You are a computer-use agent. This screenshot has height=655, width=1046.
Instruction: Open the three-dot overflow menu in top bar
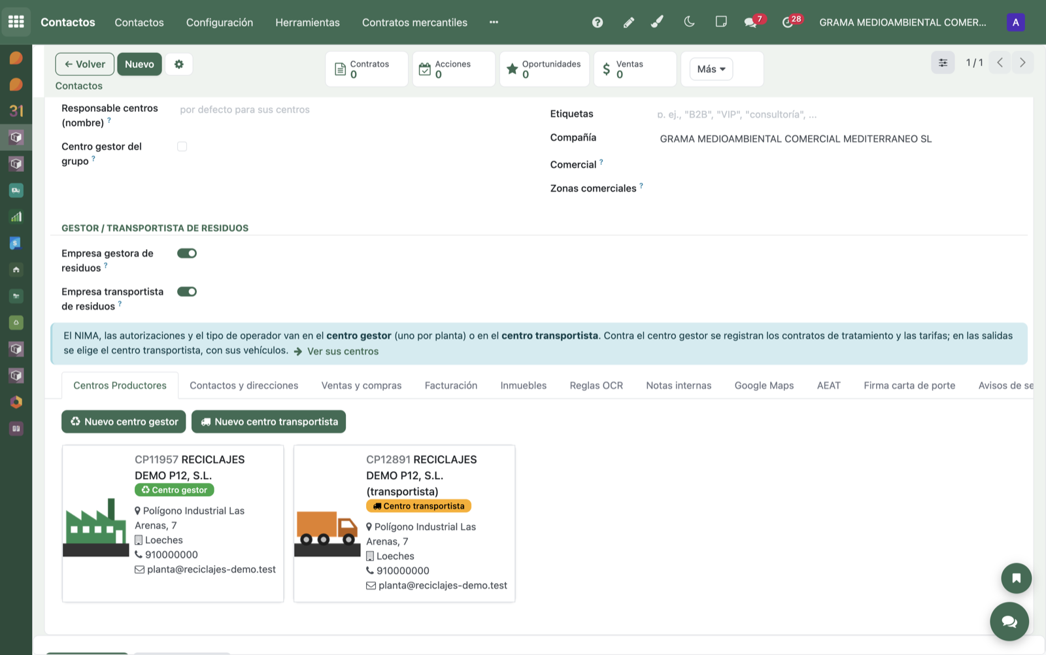494,22
